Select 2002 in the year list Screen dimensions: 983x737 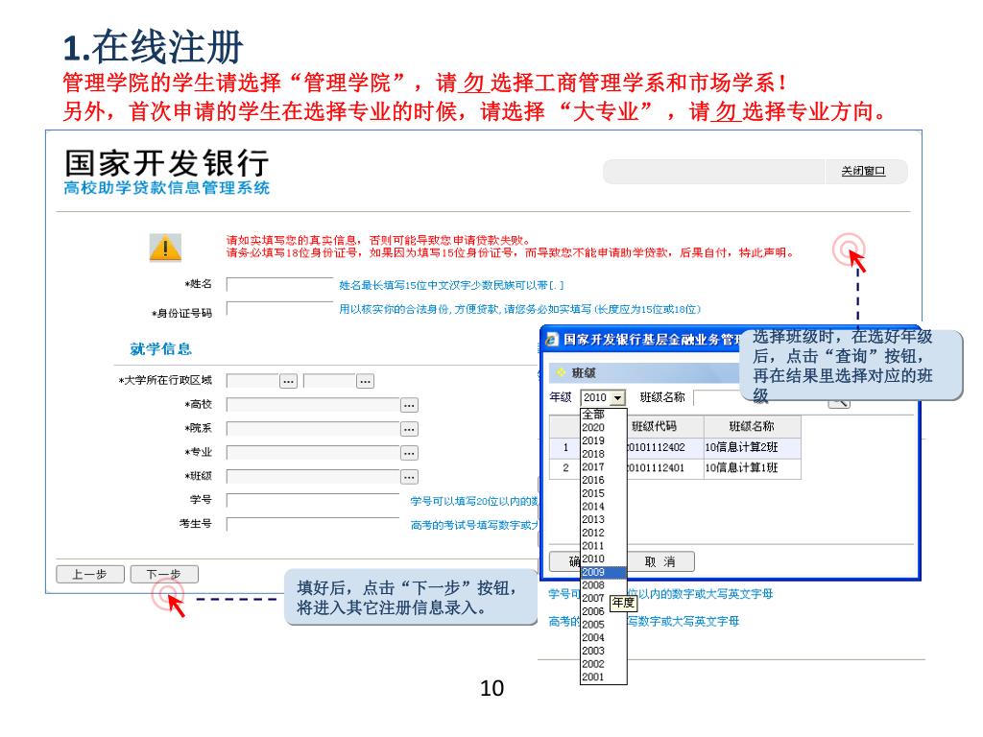point(603,664)
